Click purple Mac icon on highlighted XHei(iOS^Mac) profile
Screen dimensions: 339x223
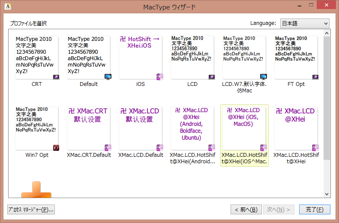(x=264, y=148)
